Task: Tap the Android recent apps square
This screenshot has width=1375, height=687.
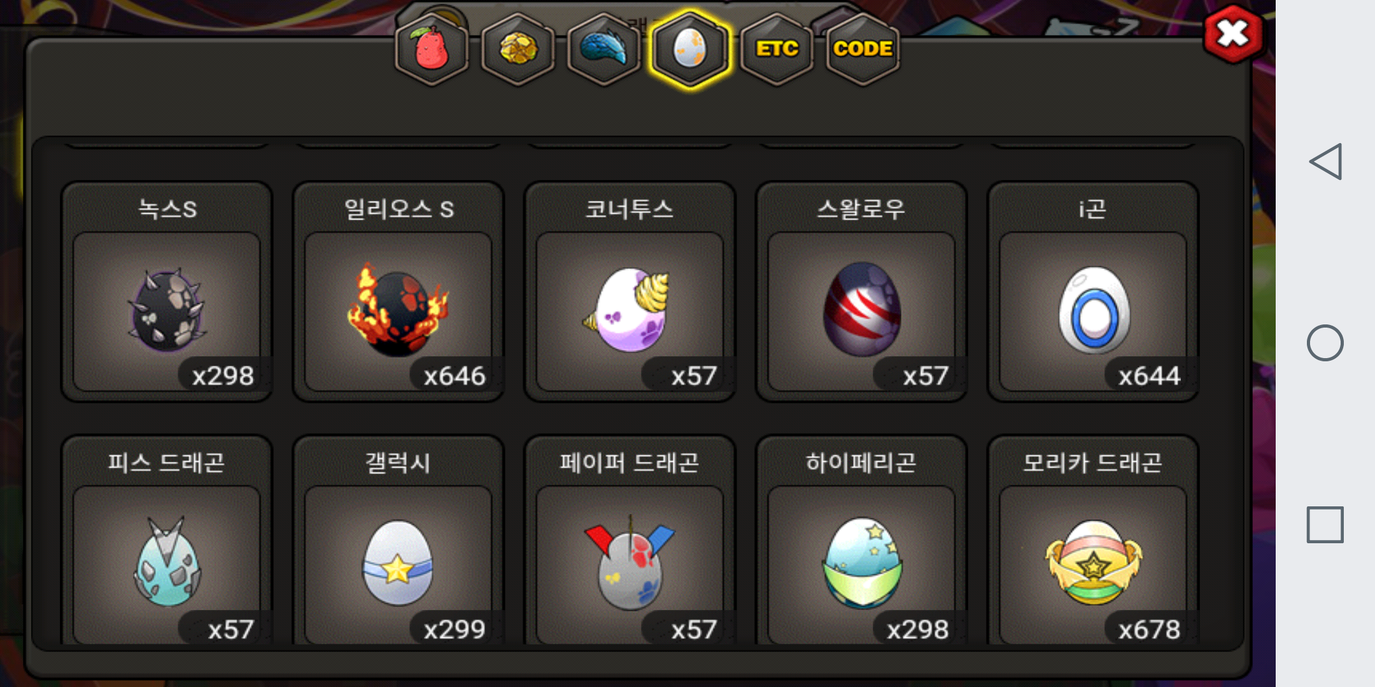Action: [1325, 525]
